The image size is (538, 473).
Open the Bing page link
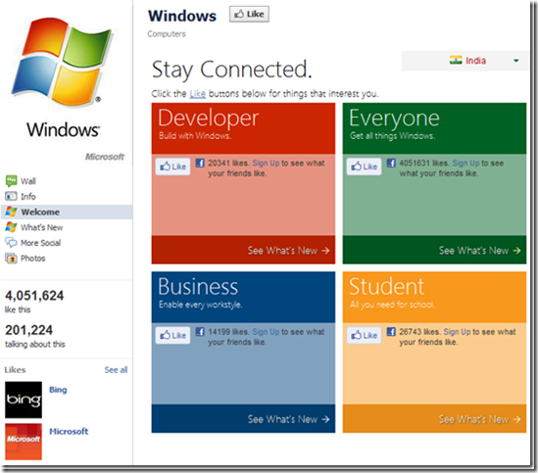pyautogui.click(x=58, y=390)
